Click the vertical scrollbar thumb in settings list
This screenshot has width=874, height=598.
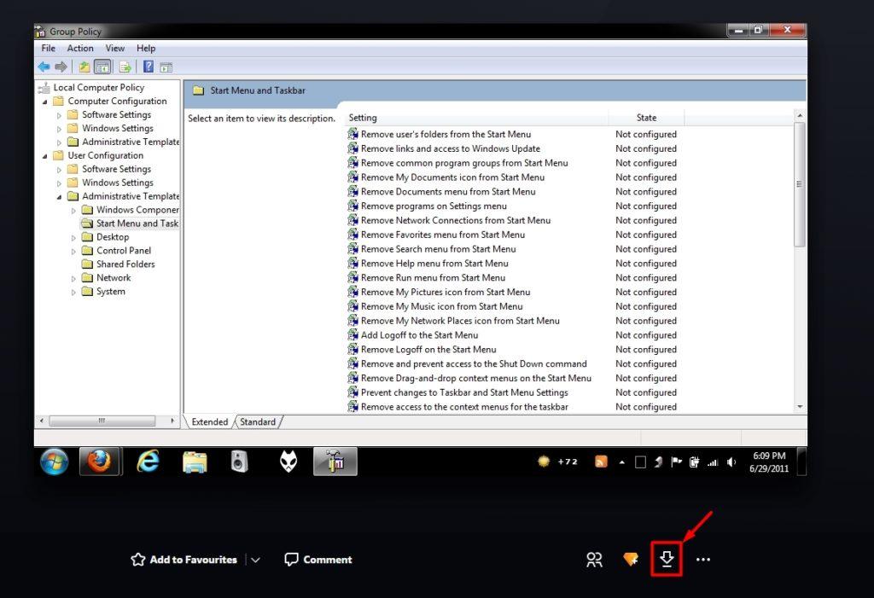coord(800,184)
